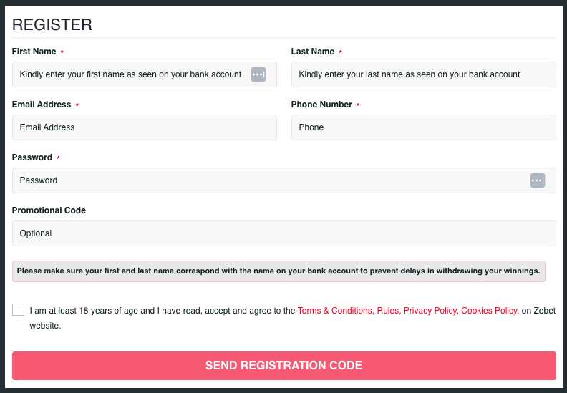Image resolution: width=567 pixels, height=393 pixels.
Task: Click the password manager icon in Password field
Action: tap(538, 180)
